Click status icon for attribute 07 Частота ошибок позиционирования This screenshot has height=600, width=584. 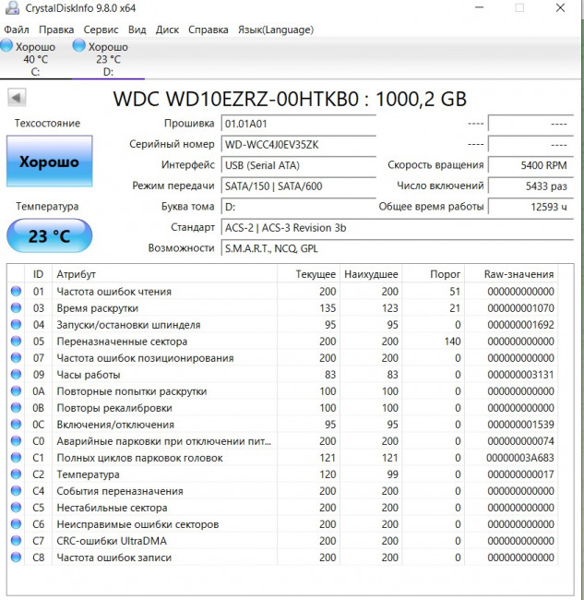pos(16,358)
